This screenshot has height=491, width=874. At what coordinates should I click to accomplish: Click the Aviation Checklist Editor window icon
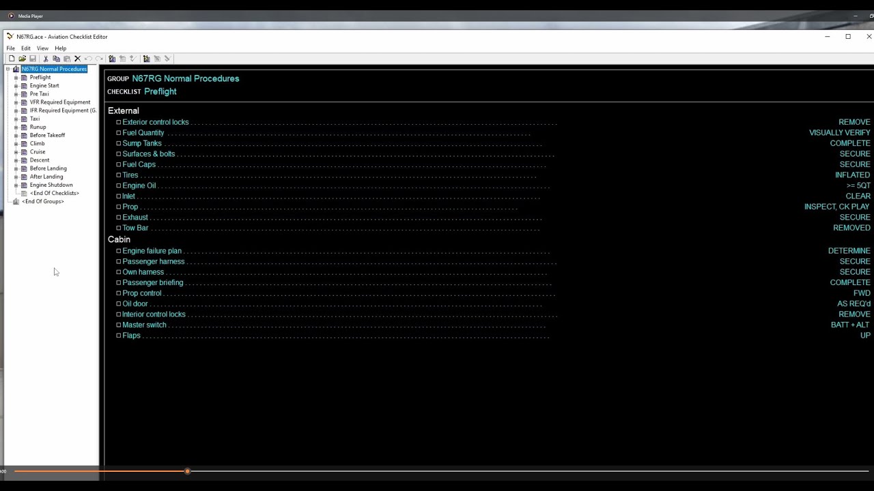click(10, 36)
